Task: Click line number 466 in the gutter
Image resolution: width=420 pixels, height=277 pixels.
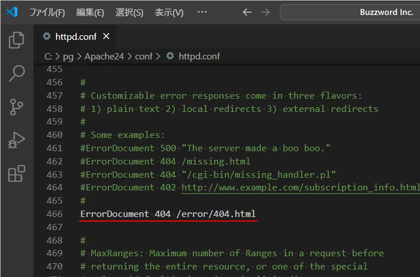Action: point(54,214)
